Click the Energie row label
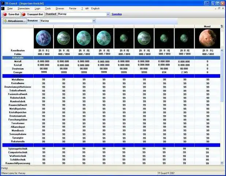This screenshot has height=176, width=226. coord(18,72)
